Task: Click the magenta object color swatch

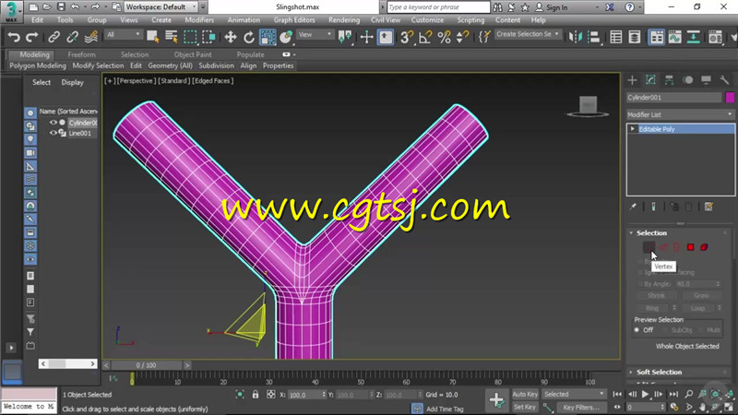Action: pyautogui.click(x=730, y=98)
